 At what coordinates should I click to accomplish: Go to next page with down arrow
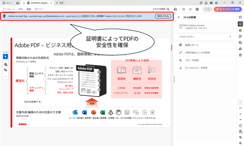click(240, 119)
